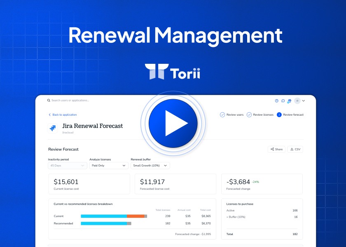Click the Review Forecast section title
The width and height of the screenshot is (346, 247).
pyautogui.click(x=63, y=149)
